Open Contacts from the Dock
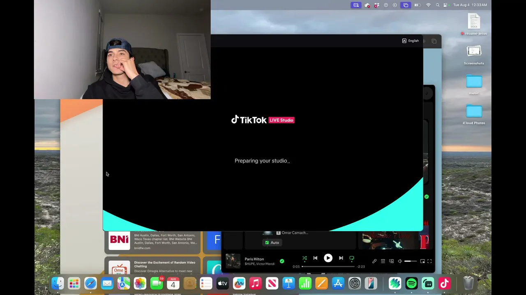 point(189,283)
